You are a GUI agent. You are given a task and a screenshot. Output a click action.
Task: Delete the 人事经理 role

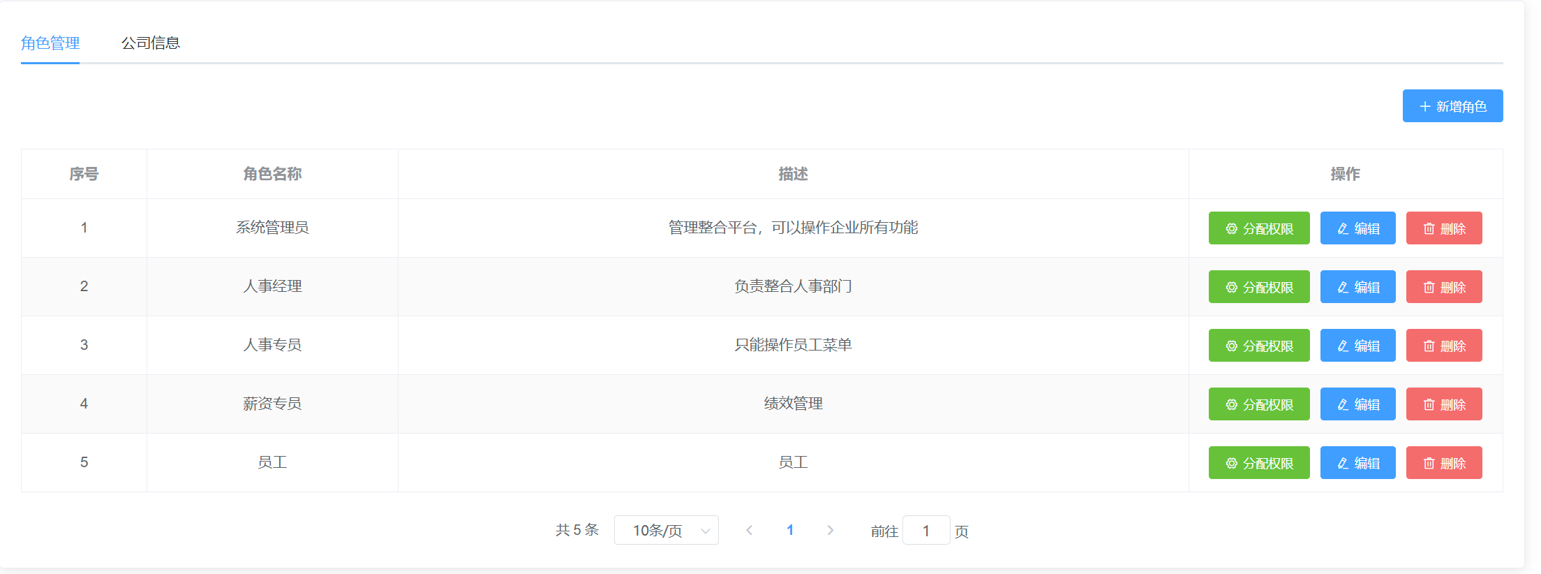click(1444, 287)
